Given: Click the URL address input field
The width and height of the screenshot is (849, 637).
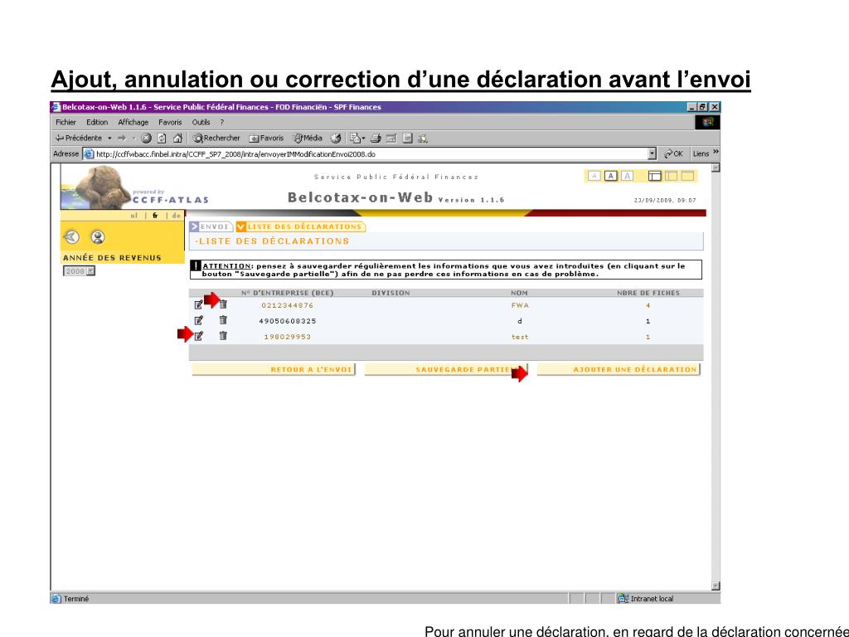Looking at the screenshot, I should (371, 153).
